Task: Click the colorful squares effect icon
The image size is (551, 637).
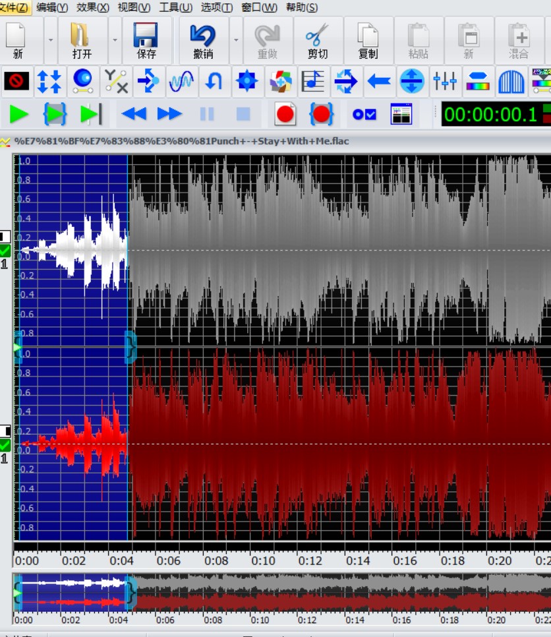Action: [280, 81]
